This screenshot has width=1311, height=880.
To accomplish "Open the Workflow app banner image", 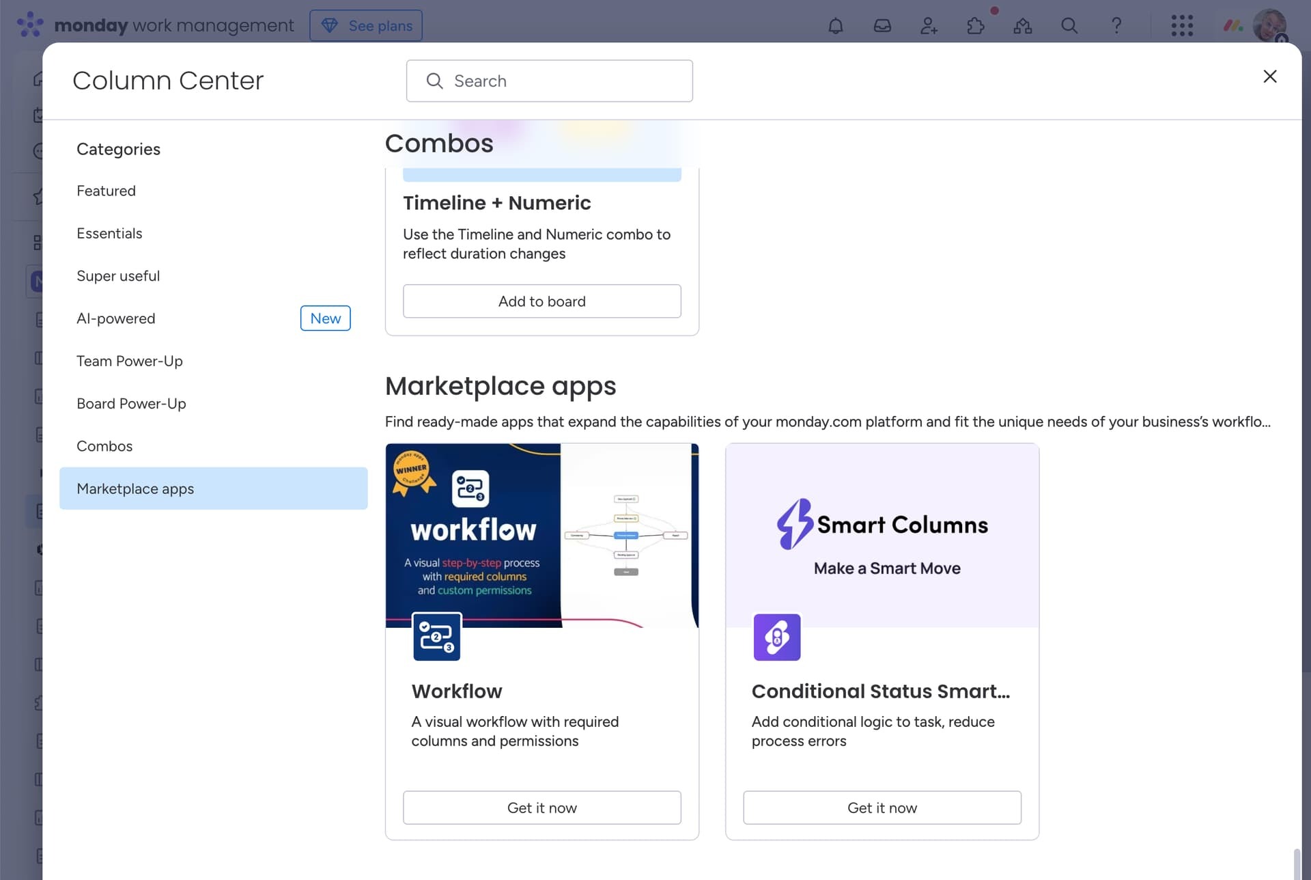I will click(541, 536).
